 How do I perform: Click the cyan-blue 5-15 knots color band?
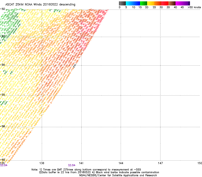pyautogui.click(x=133, y=3)
